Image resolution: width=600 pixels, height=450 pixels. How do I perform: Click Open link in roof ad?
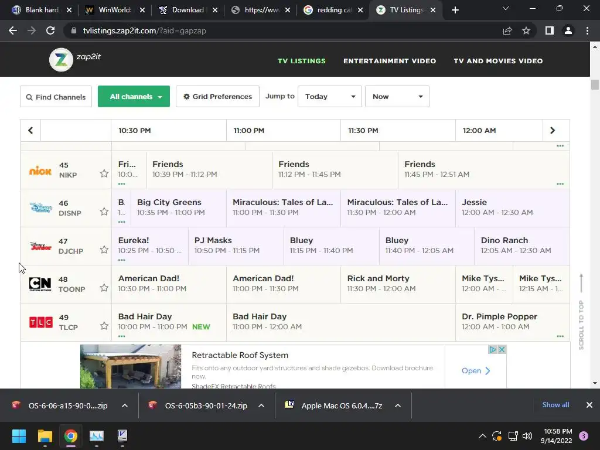click(x=476, y=371)
